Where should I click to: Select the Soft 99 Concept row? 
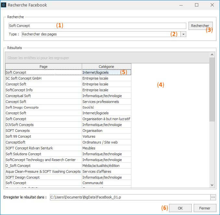pyautogui.click(x=68, y=136)
